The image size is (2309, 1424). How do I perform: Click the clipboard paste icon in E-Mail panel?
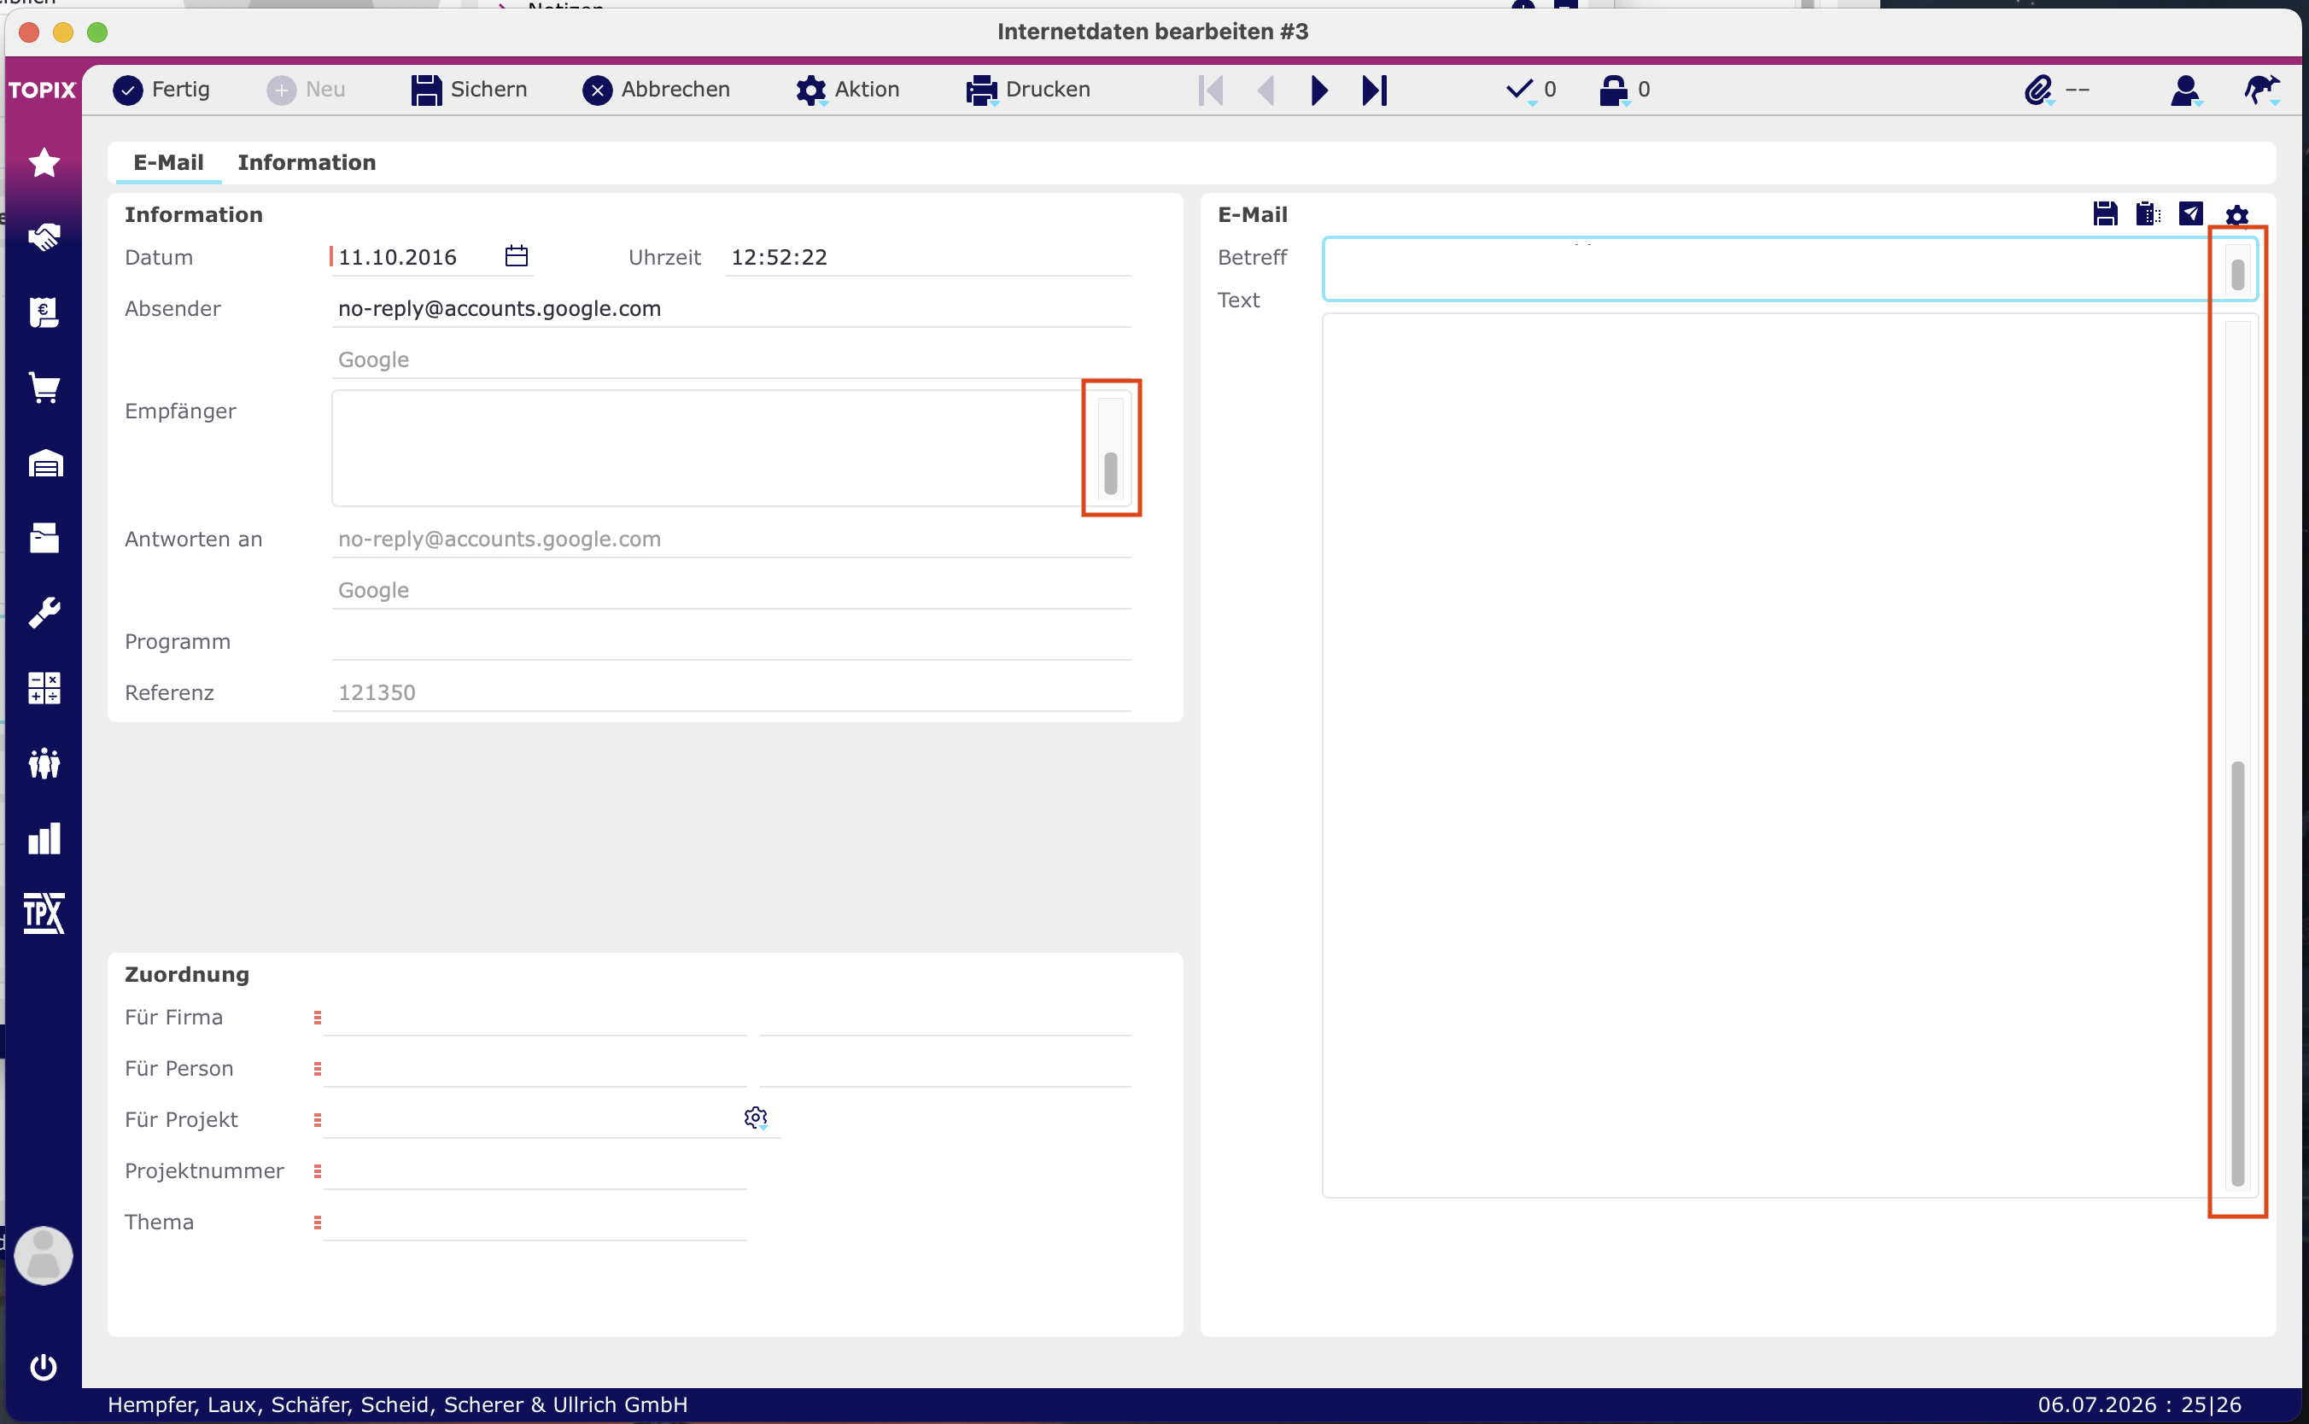click(x=2148, y=213)
